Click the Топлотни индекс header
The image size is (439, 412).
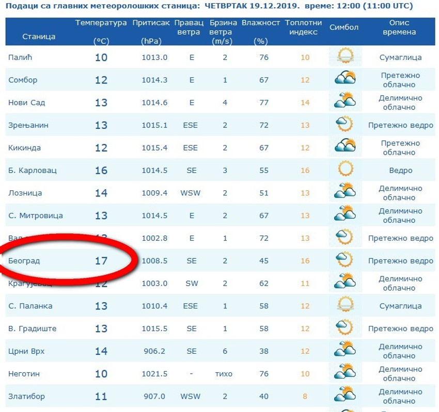point(305,28)
